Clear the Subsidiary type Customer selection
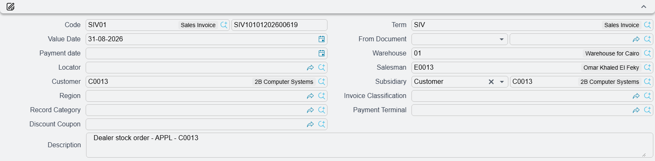 (491, 82)
